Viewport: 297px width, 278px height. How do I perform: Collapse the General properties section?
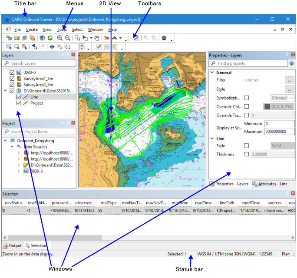pos(211,73)
